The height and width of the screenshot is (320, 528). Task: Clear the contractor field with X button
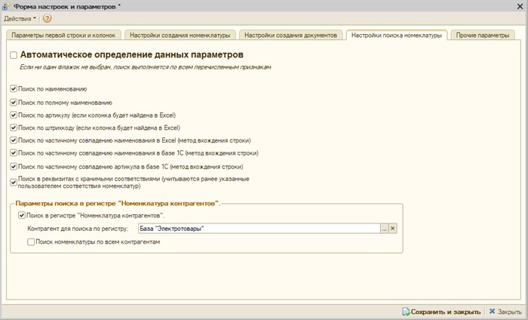tap(393, 229)
